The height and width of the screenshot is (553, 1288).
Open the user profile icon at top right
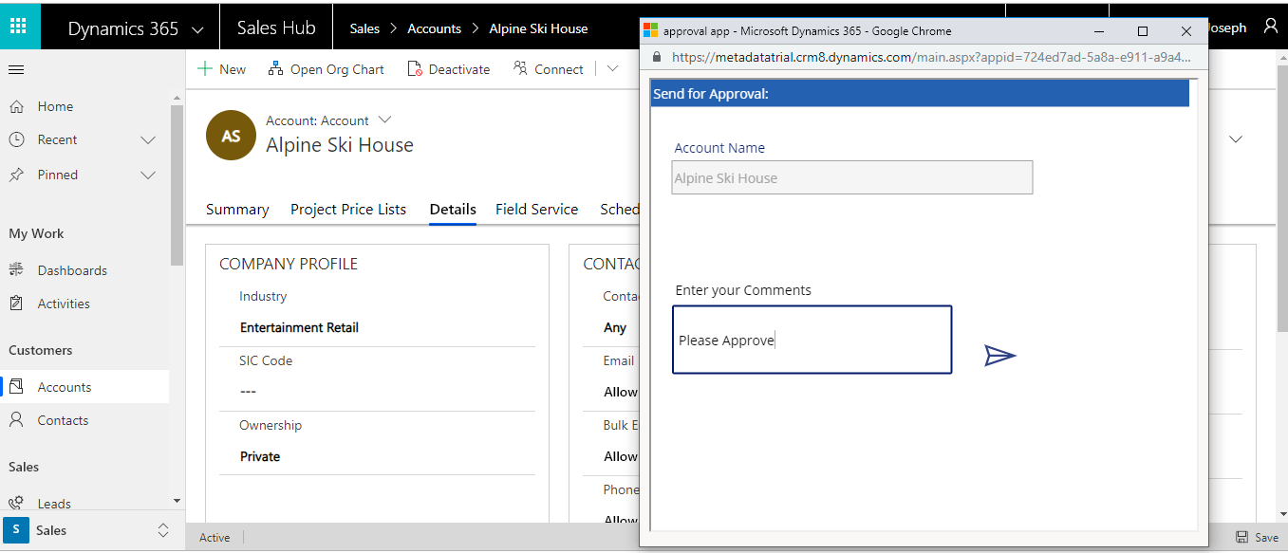[1271, 27]
